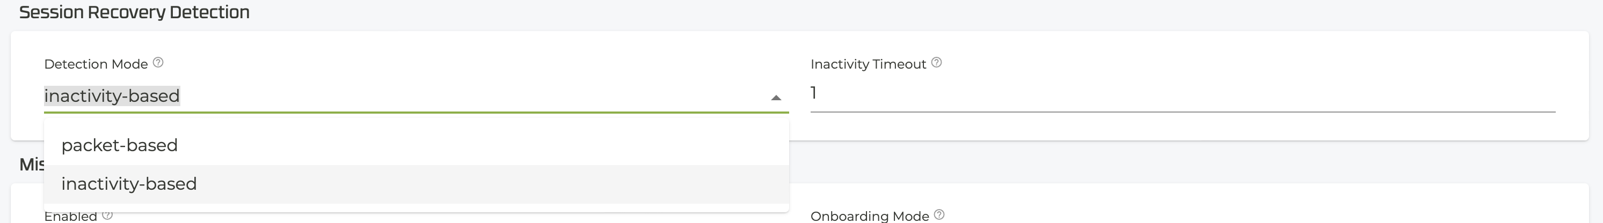Click the Detection Mode label
Image resolution: width=1603 pixels, height=223 pixels.
point(96,64)
